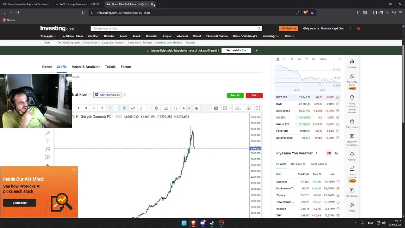Dismiss the WarrenAI banner
405x228 pixels.
coord(257,50)
